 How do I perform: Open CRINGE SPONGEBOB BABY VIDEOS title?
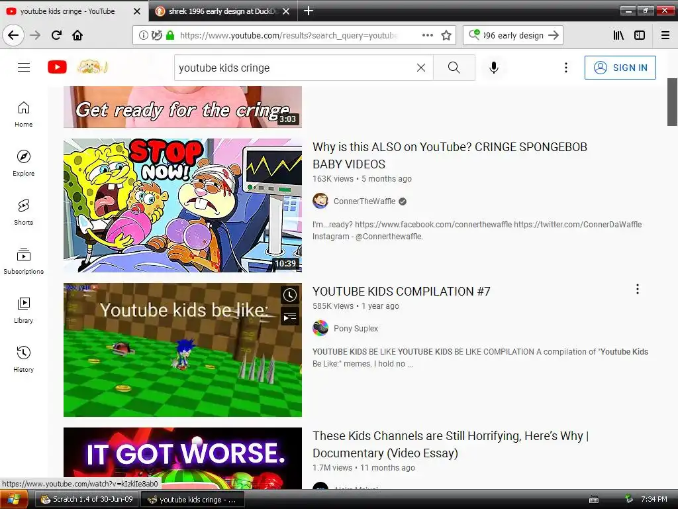[450, 155]
